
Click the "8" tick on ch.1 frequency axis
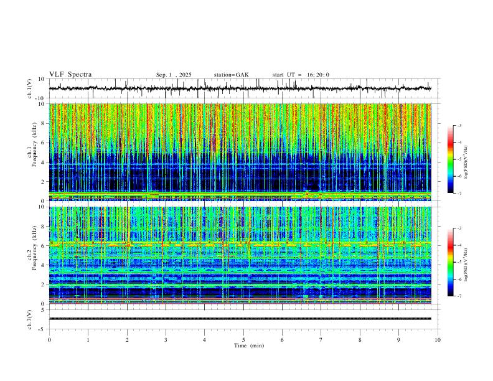click(43, 123)
